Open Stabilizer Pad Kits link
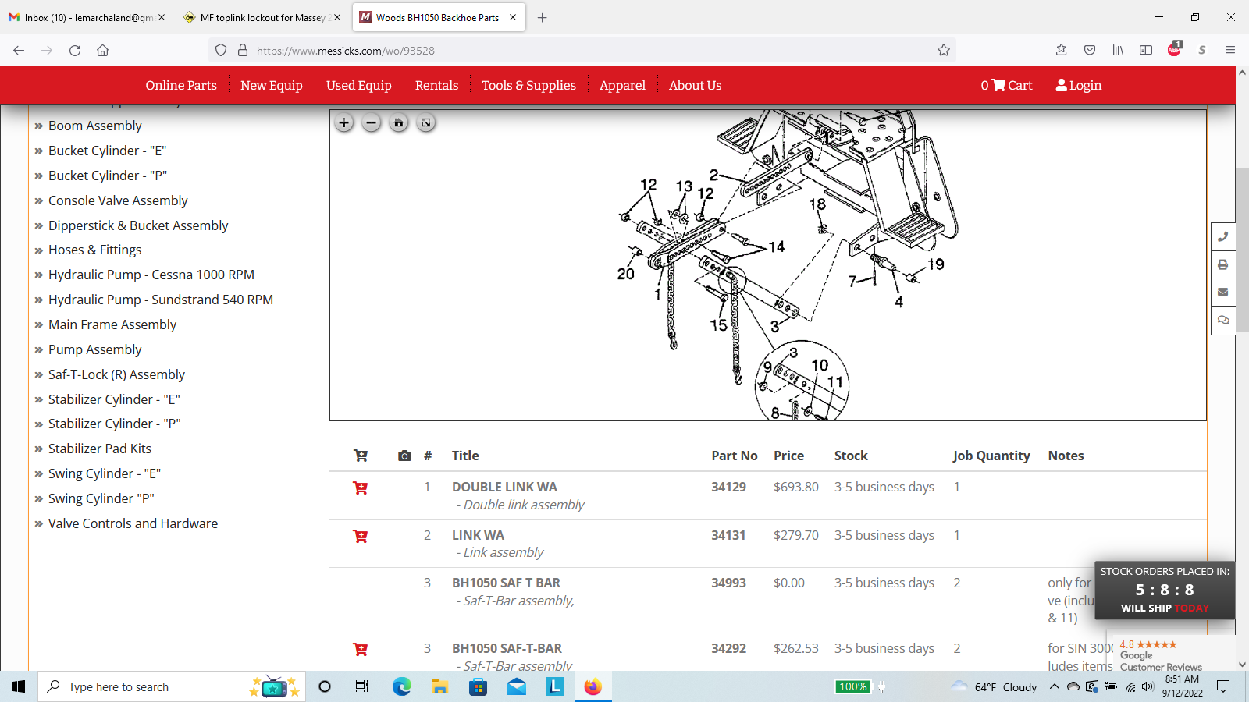The image size is (1249, 702). (x=100, y=448)
